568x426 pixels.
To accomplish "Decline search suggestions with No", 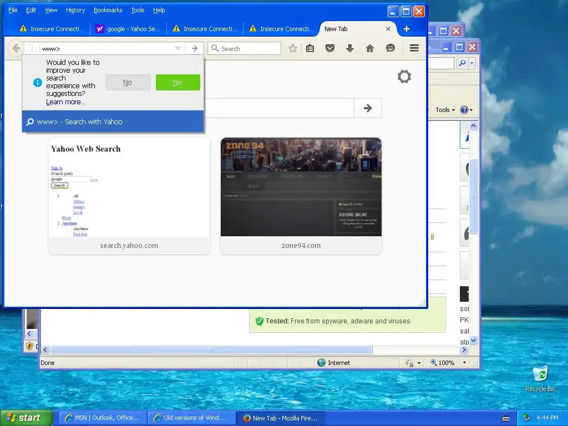I will pyautogui.click(x=128, y=83).
